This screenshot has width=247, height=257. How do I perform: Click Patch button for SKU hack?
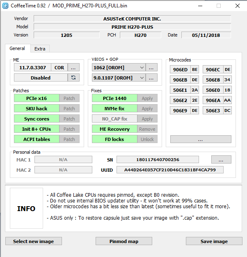pyautogui.click(x=69, y=108)
